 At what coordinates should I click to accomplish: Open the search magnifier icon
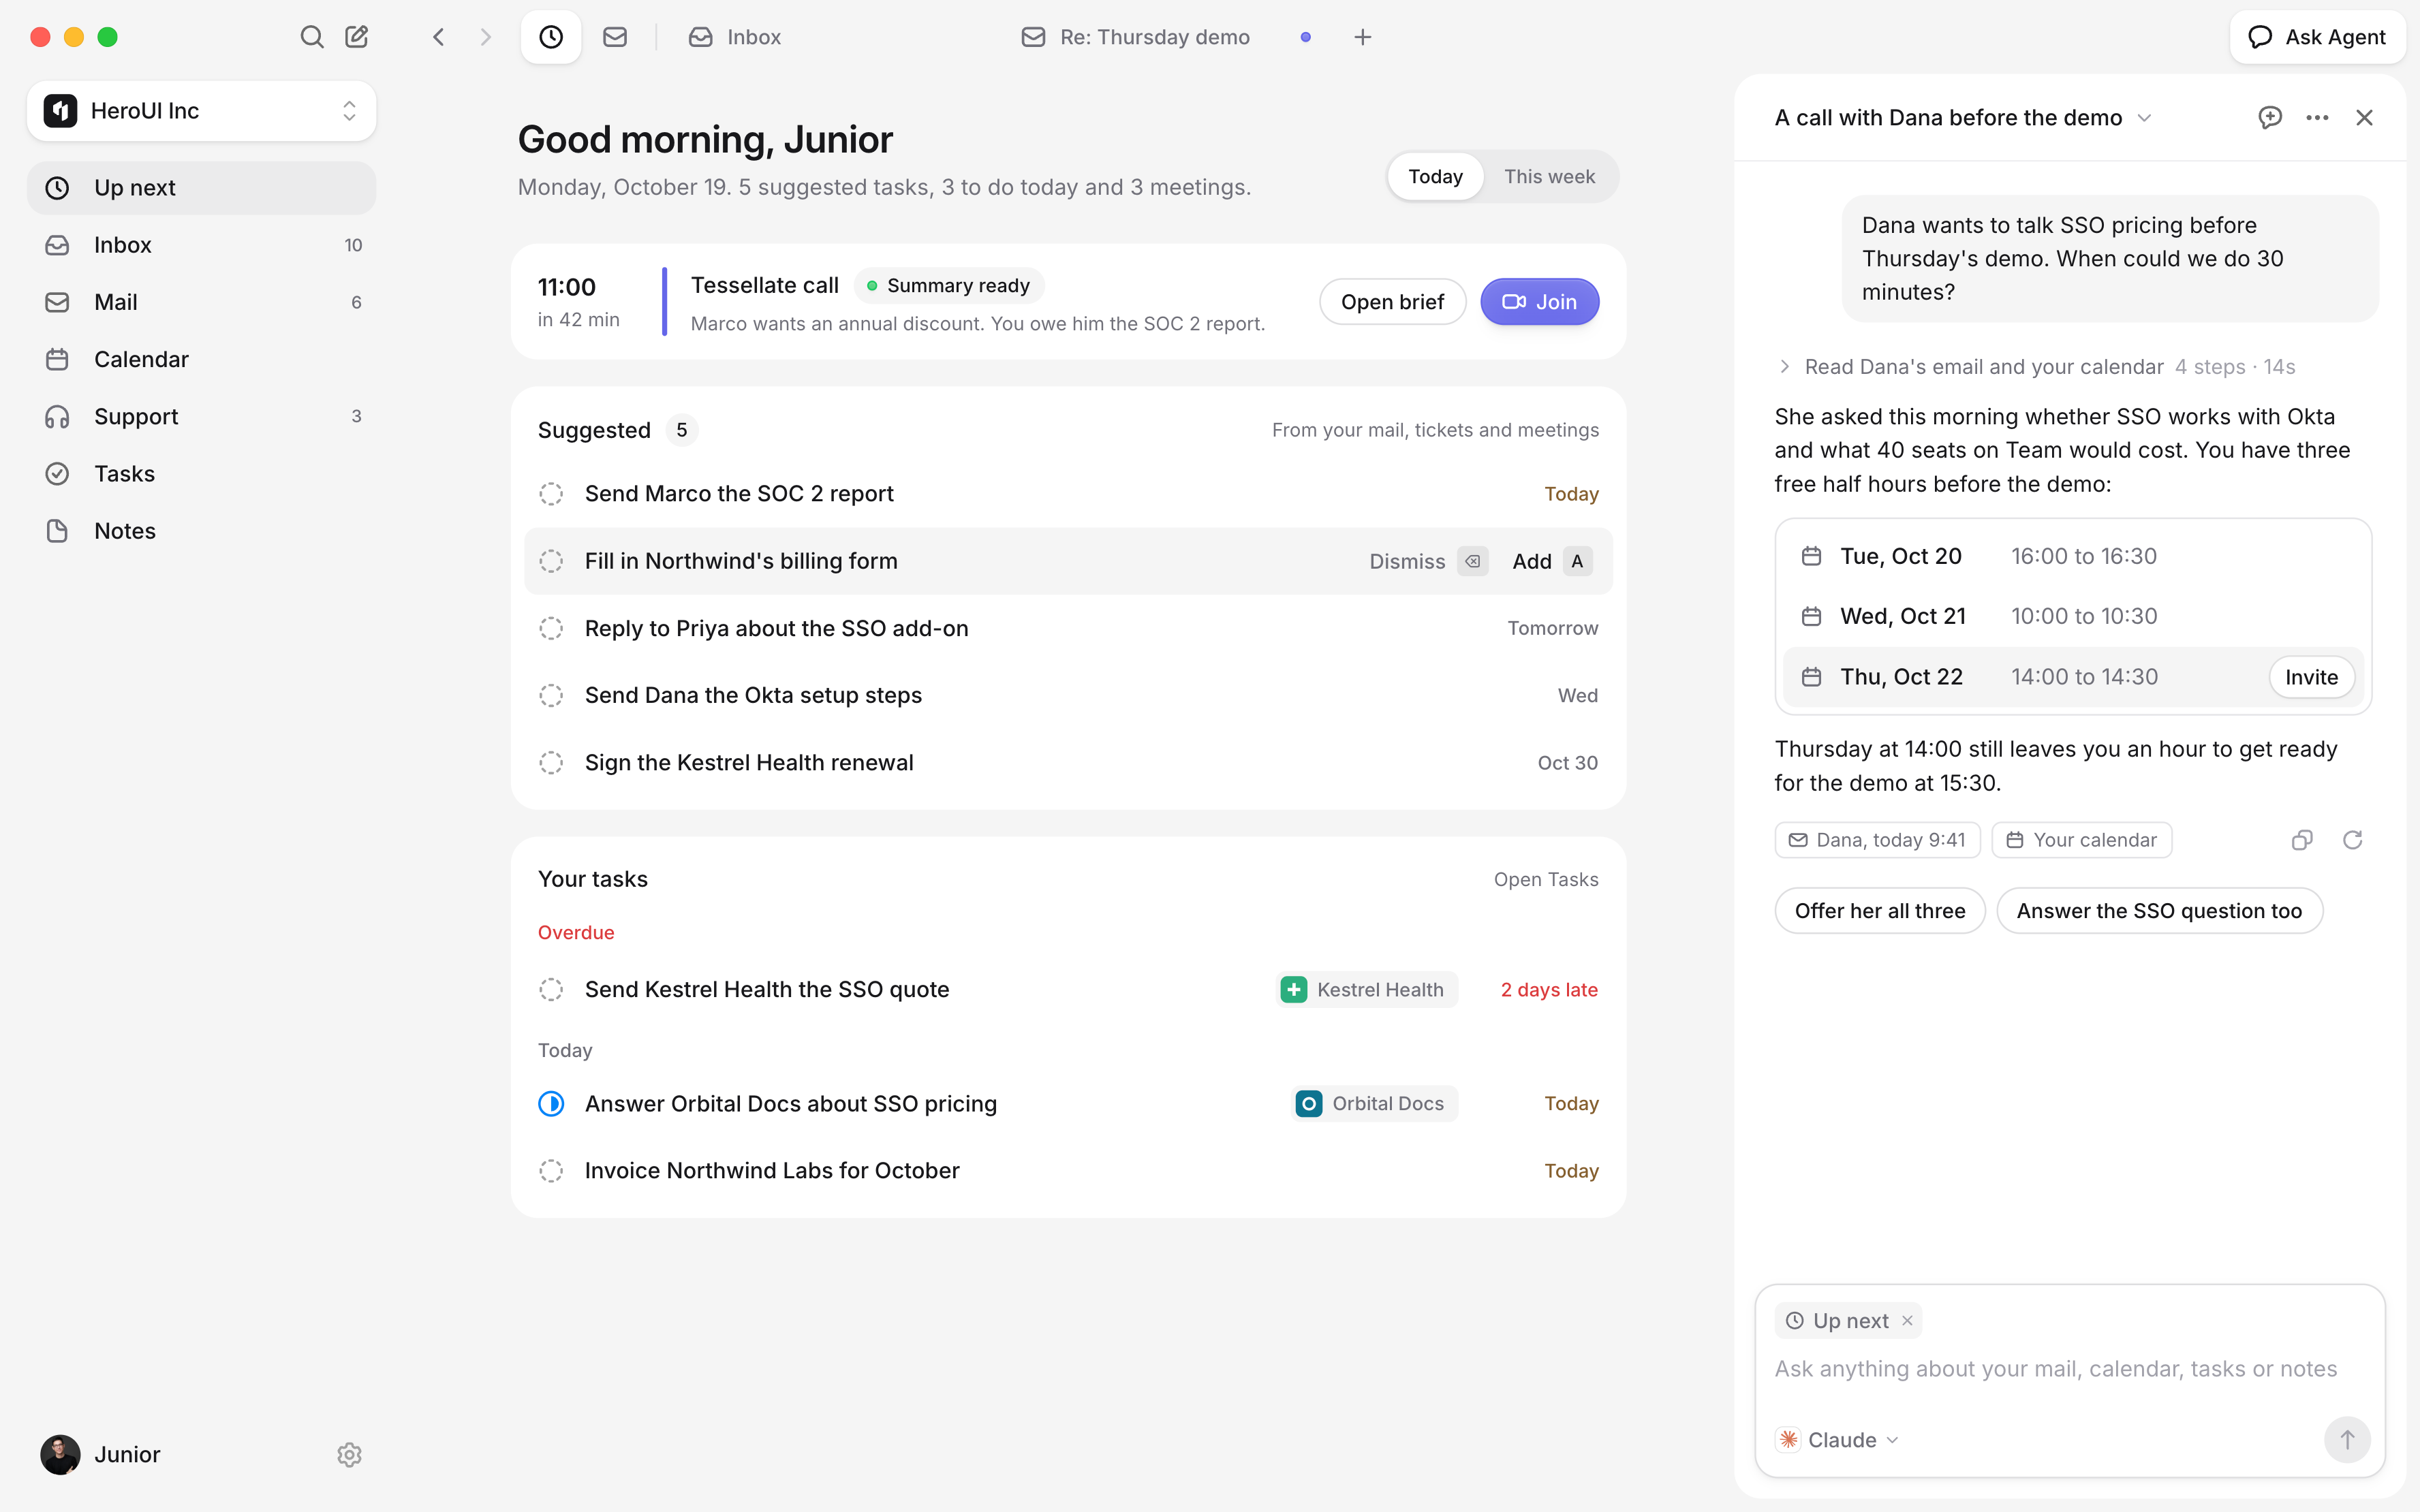(x=312, y=37)
